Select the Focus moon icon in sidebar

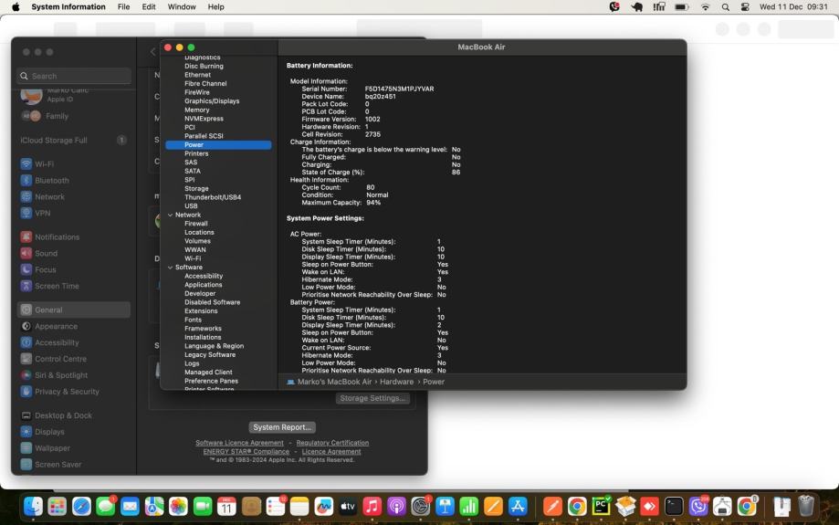(26, 269)
